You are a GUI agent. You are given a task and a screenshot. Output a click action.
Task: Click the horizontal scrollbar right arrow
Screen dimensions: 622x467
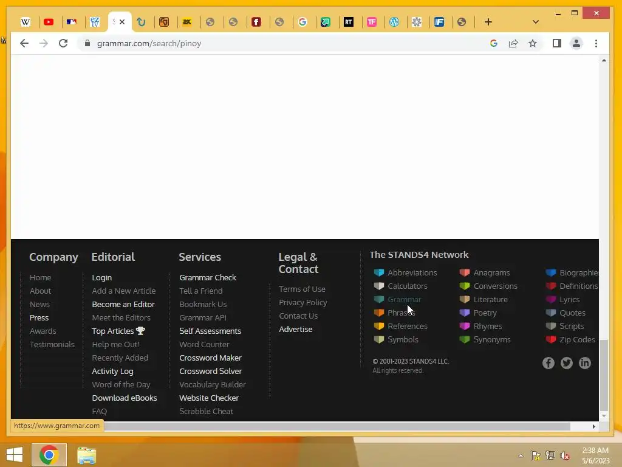tap(594, 426)
